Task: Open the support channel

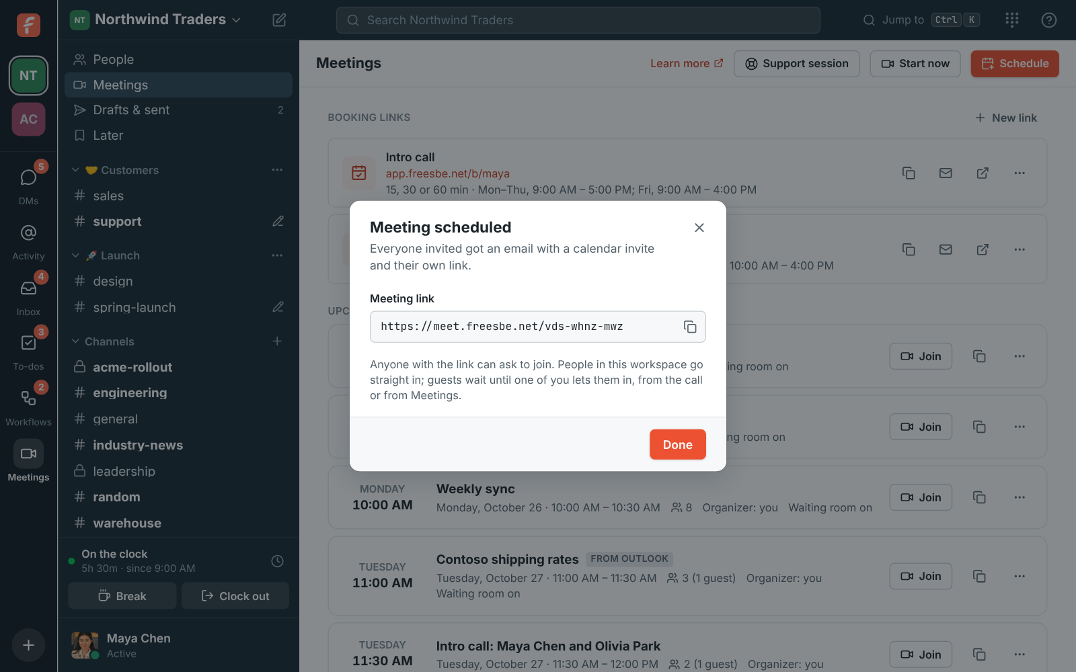Action: coord(178,222)
